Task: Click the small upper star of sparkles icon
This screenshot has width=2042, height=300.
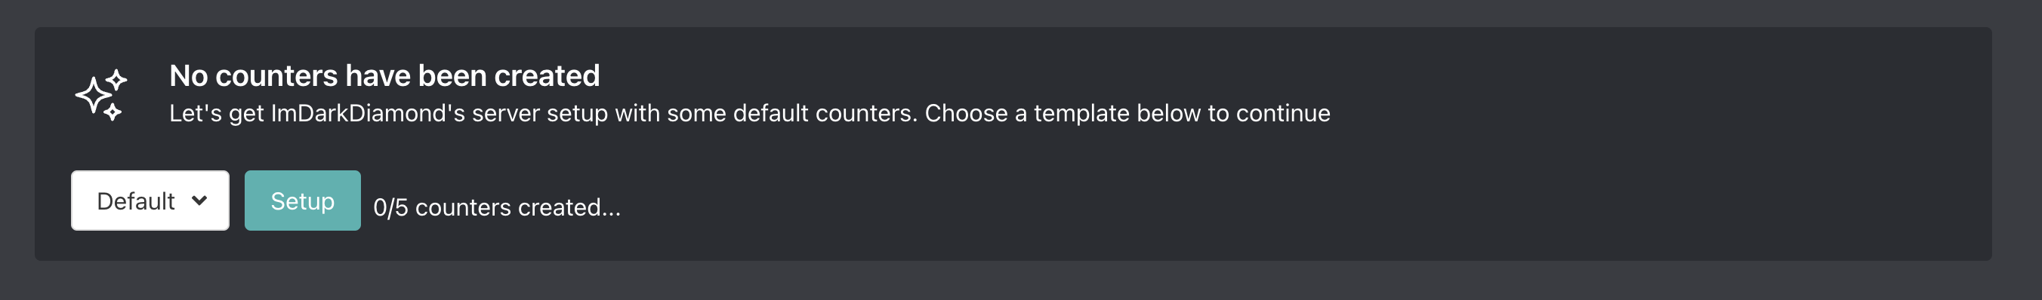Action: click(x=117, y=79)
